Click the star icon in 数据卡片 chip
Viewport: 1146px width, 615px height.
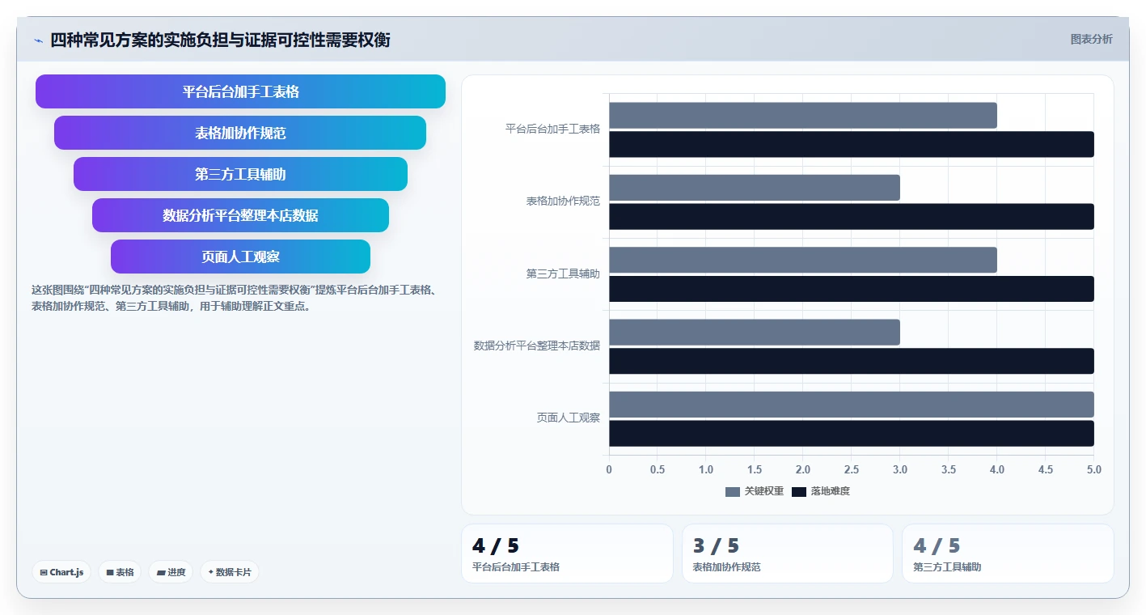(211, 572)
